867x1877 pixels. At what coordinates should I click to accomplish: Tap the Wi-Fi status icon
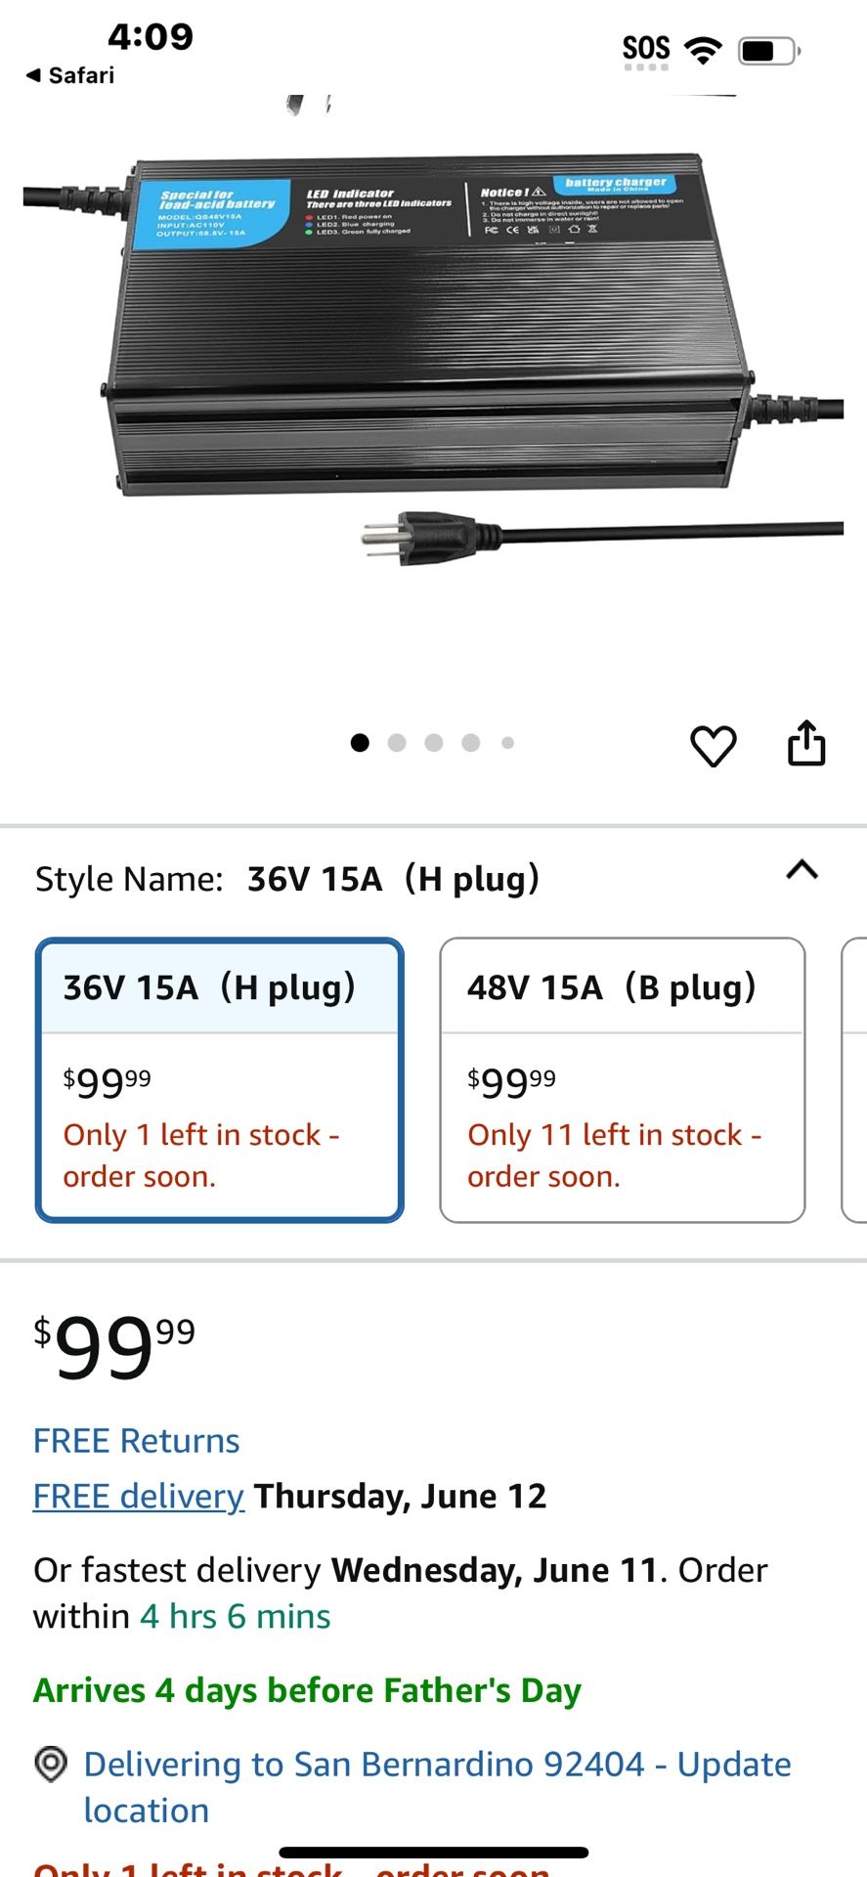point(703,49)
